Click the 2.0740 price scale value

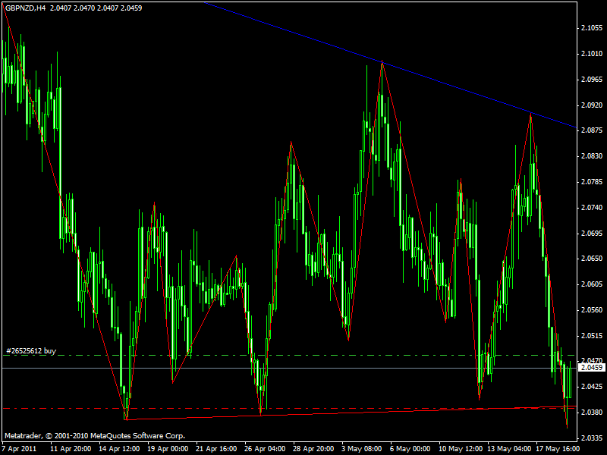coord(590,208)
